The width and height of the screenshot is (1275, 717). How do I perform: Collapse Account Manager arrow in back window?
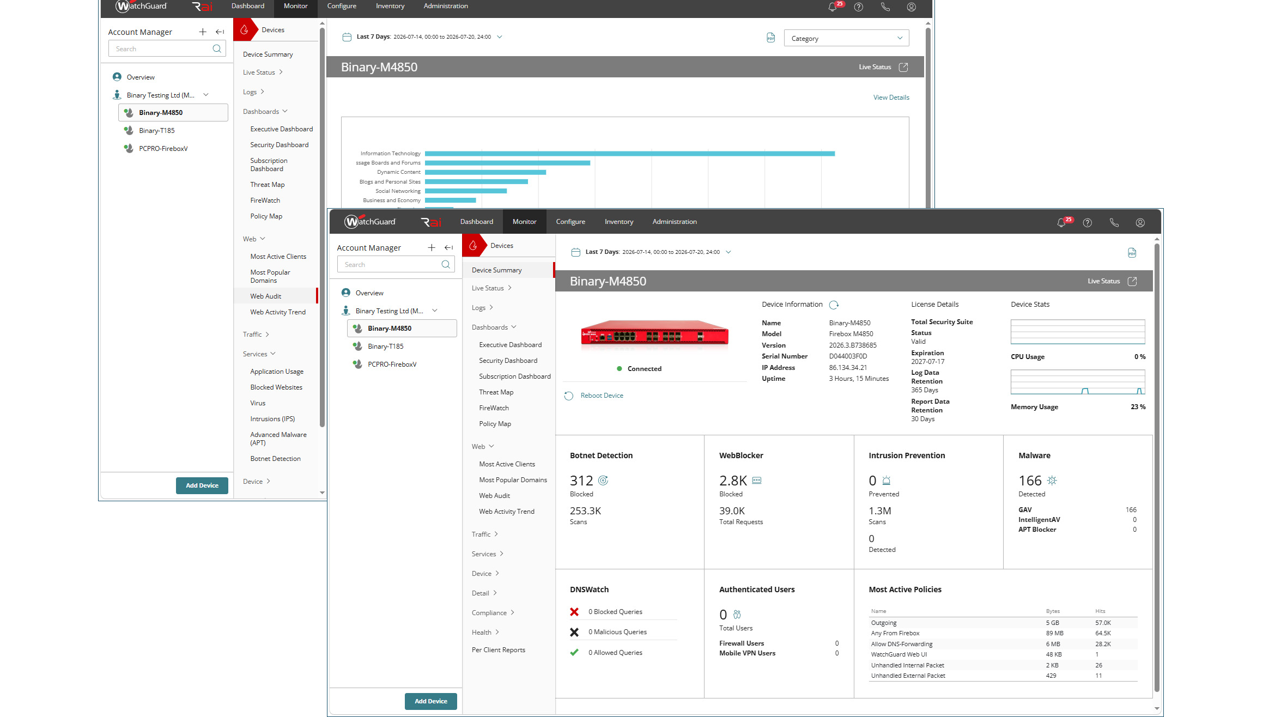coord(220,32)
